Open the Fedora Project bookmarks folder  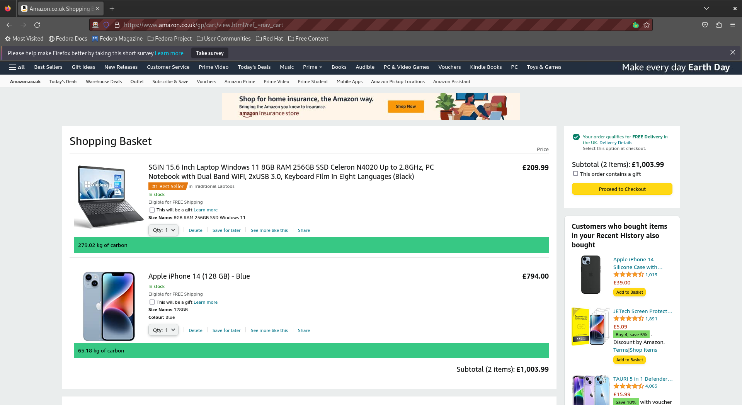tap(170, 39)
